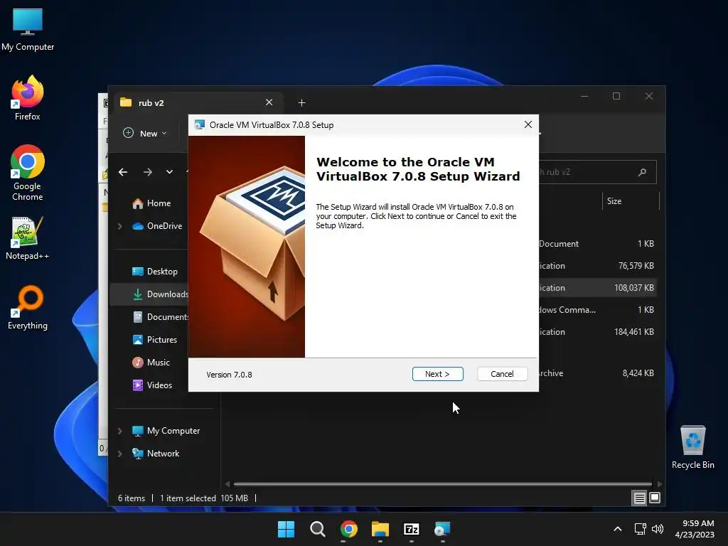Screen dimensions: 728x546
Task: Open recent locations dropdown in Explorer
Action: (x=169, y=172)
